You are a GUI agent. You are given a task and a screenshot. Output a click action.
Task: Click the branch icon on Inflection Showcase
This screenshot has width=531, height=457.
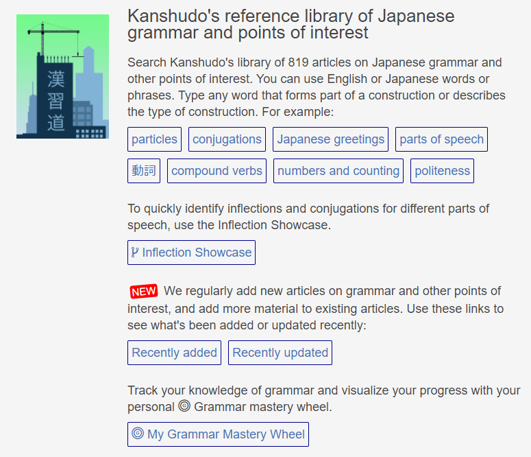coord(135,253)
